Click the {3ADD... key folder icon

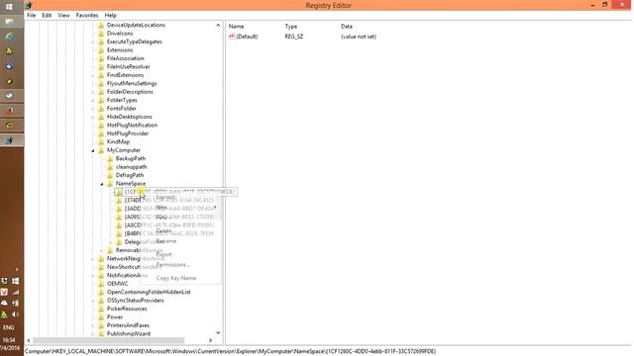click(x=119, y=209)
